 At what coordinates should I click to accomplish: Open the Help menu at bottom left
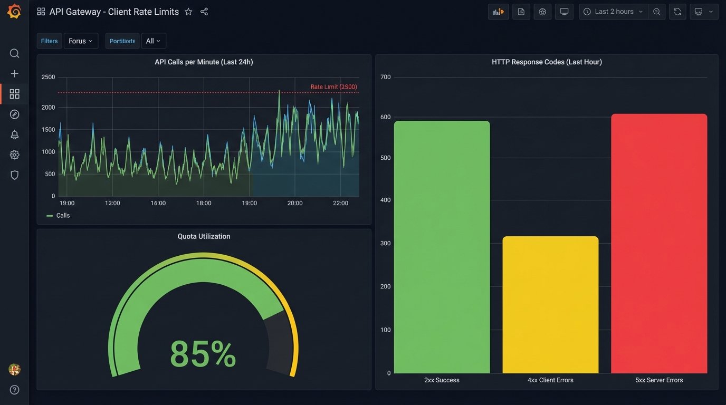point(14,390)
